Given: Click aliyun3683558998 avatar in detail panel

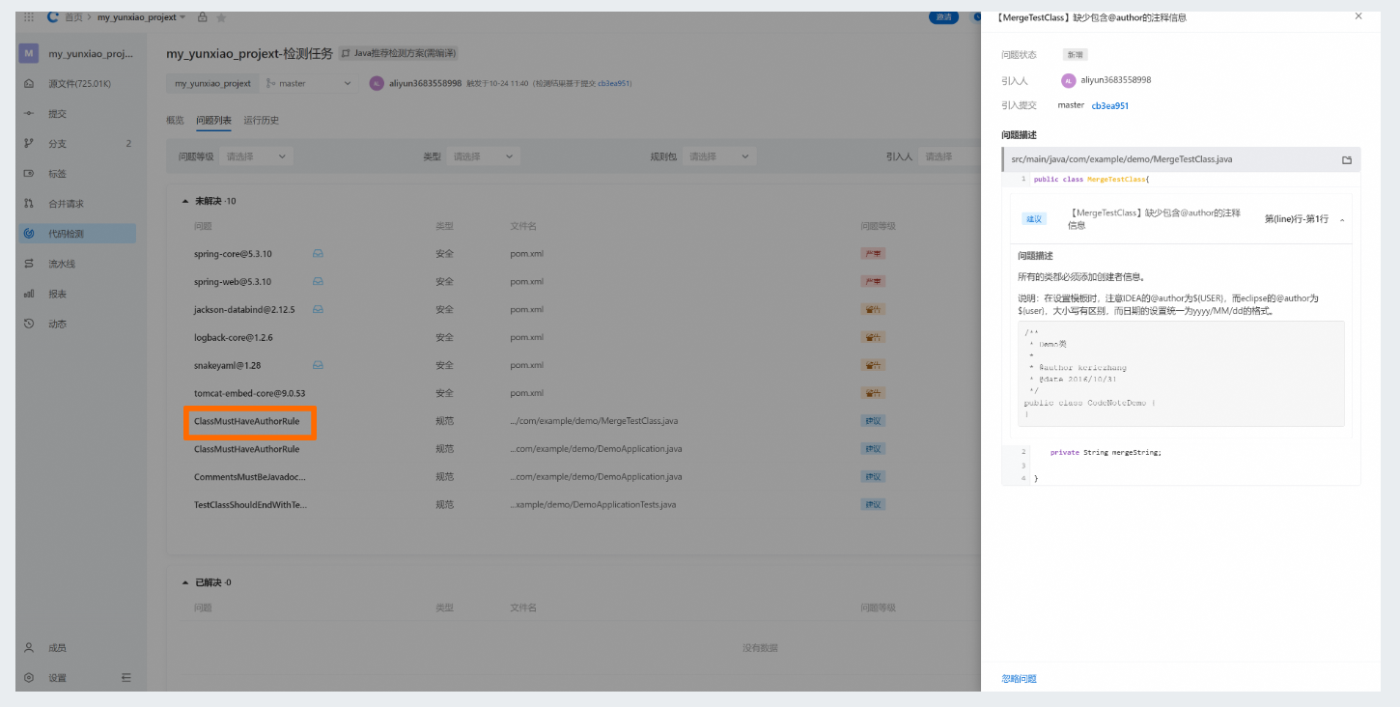Looking at the screenshot, I should coord(1068,80).
